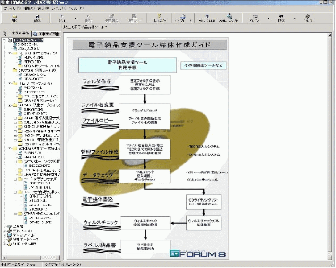Click the データチェック step in the guide

98,175
